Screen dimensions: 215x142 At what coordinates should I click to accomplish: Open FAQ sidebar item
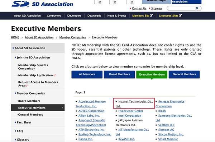20,131
